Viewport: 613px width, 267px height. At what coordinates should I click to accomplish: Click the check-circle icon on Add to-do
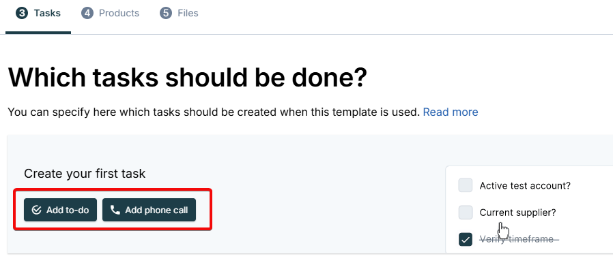pyautogui.click(x=36, y=210)
